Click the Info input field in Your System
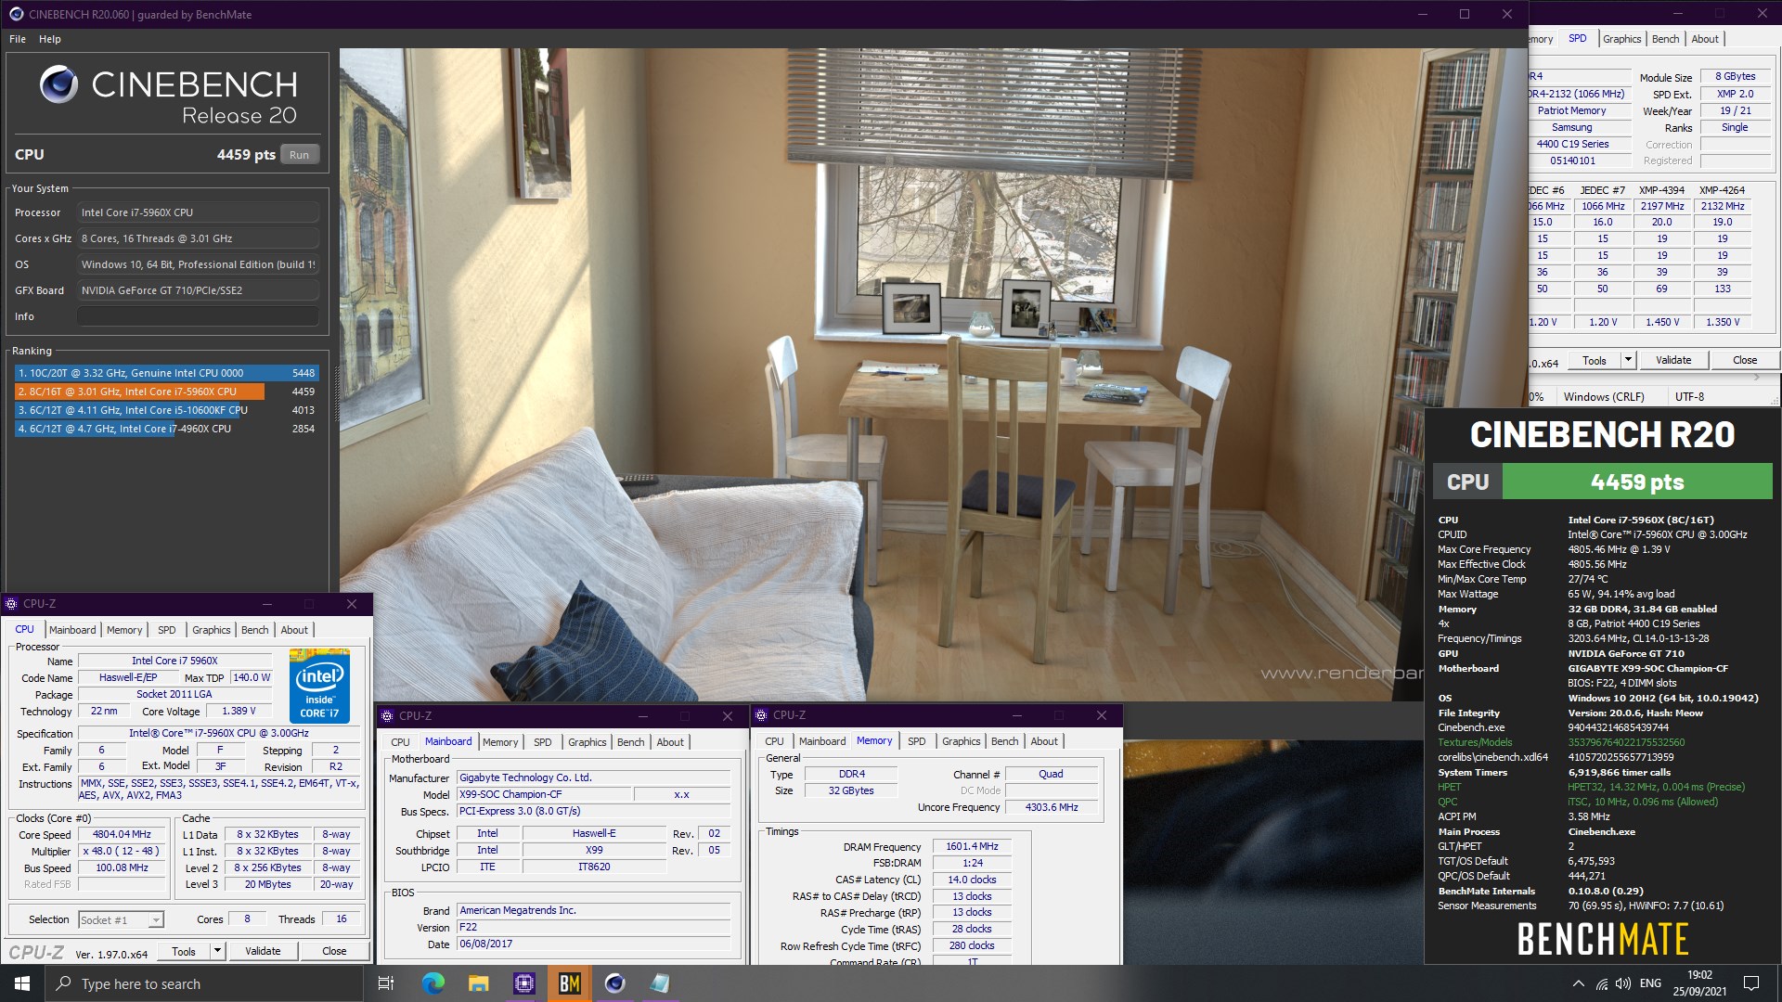 click(198, 316)
